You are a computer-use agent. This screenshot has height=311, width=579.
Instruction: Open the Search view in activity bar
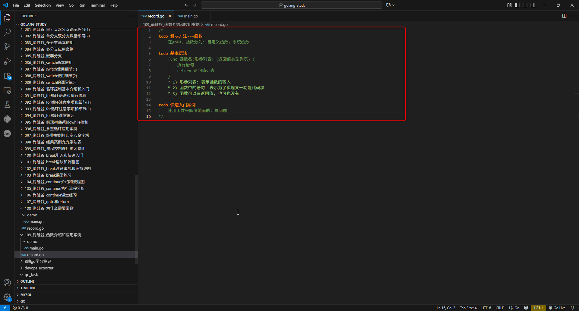[7, 32]
